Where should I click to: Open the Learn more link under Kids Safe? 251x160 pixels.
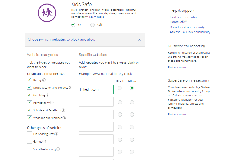96,17
